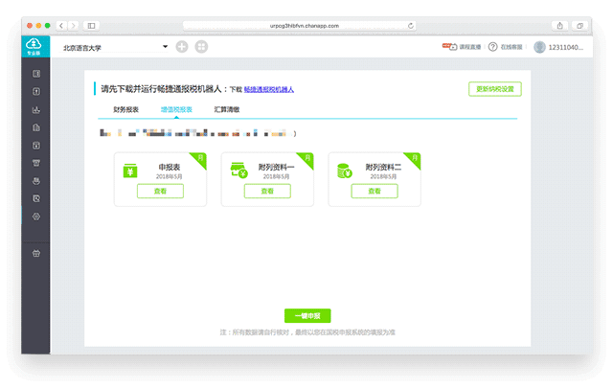Click 查看 under 申报表
The width and height of the screenshot is (613, 388).
pos(159,192)
